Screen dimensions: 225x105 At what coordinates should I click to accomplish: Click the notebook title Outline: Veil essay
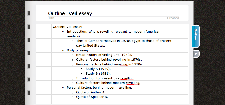pyautogui.click(x=70, y=13)
